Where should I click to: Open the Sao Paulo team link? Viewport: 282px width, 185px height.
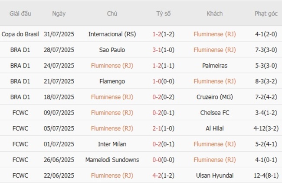pyautogui.click(x=112, y=50)
